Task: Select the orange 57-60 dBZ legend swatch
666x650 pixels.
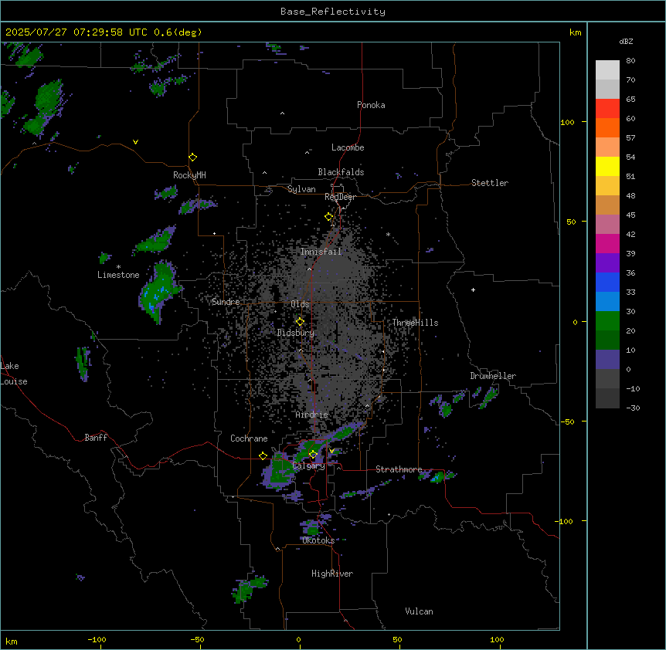Action: [607, 127]
